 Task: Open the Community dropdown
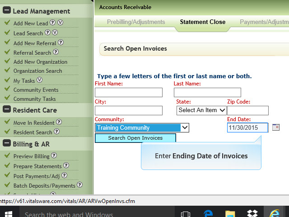[x=142, y=128]
